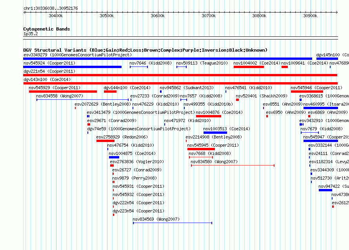Click the nsv834569 blue span line
349x250 pixels.
coord(173,223)
